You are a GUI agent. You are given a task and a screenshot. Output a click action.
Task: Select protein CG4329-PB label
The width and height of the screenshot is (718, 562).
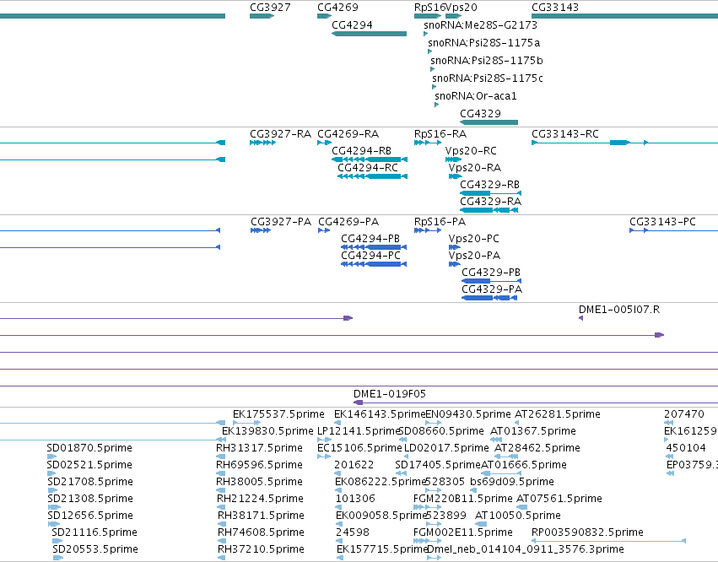(491, 273)
